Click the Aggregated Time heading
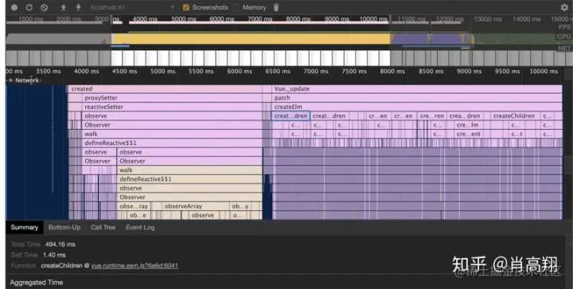The width and height of the screenshot is (573, 289). pyautogui.click(x=37, y=283)
